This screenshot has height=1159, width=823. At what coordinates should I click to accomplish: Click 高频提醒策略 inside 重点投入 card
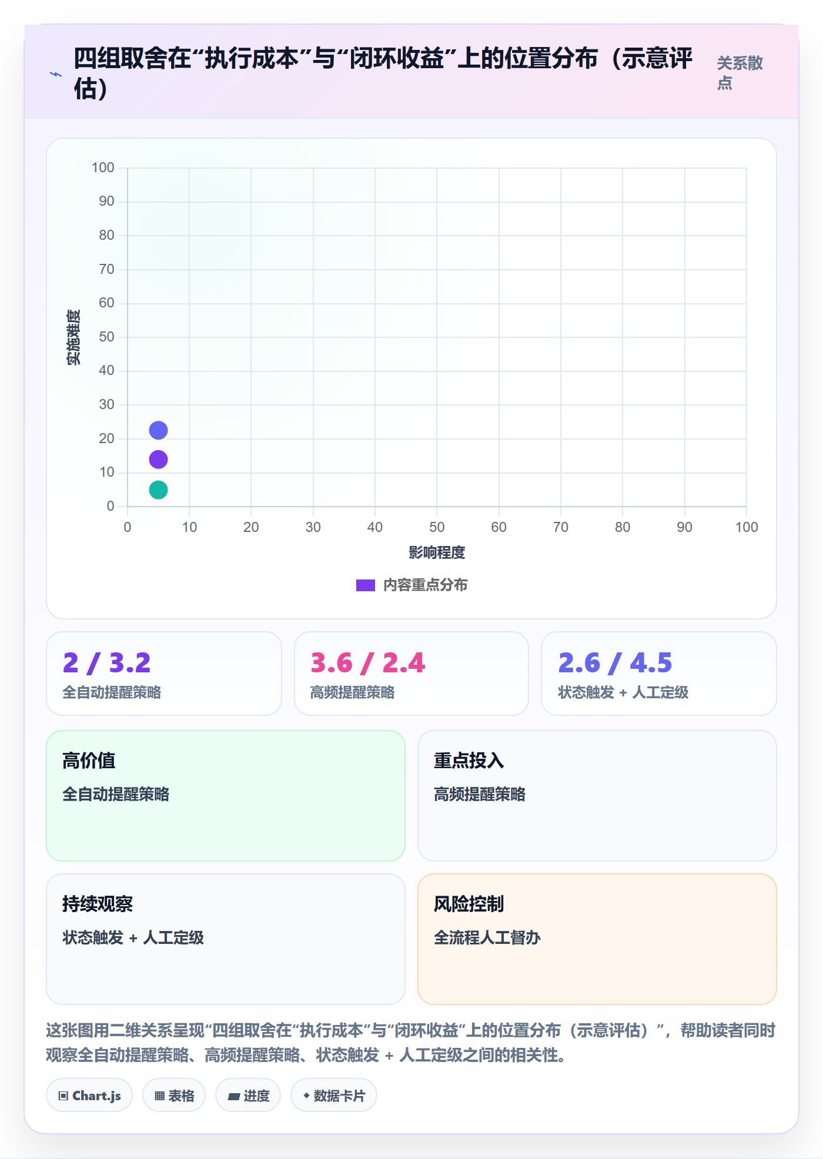point(480,795)
